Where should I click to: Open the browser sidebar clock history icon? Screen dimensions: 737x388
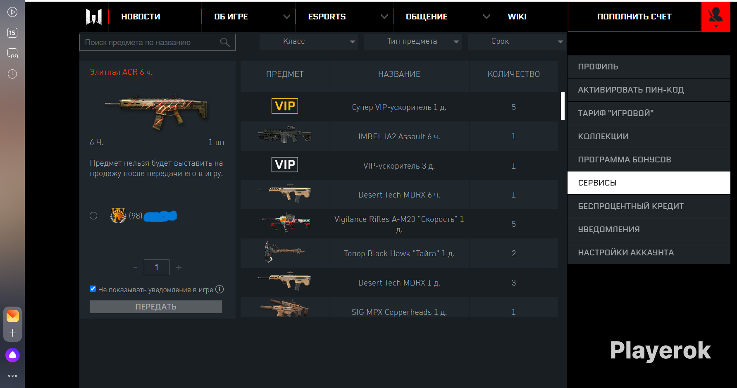point(12,74)
